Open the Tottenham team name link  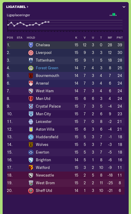click(45, 60)
